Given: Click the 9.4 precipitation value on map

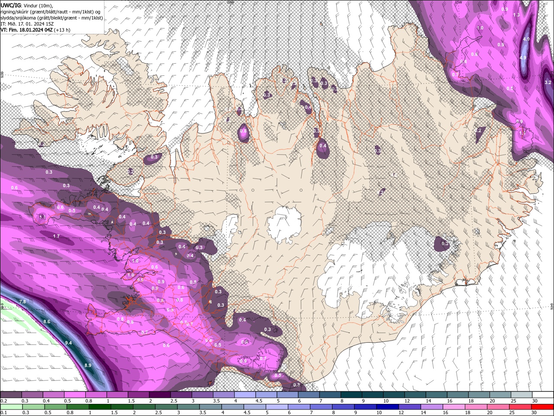Looking at the screenshot, I should click(68, 343).
